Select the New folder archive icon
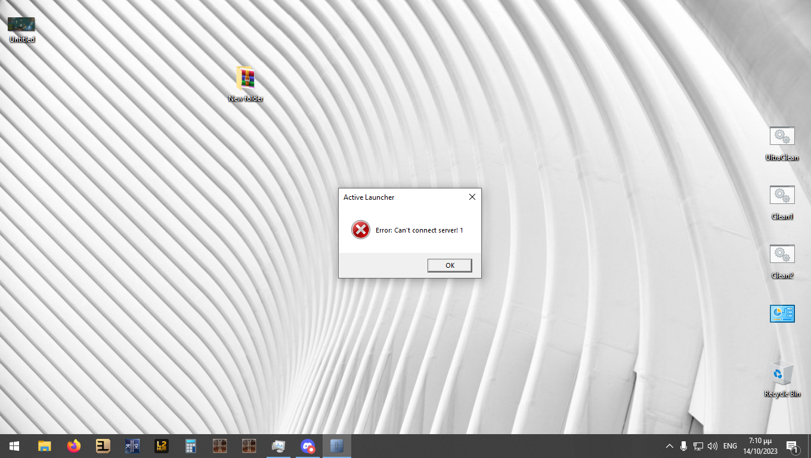Image resolution: width=811 pixels, height=458 pixels. coord(246,78)
